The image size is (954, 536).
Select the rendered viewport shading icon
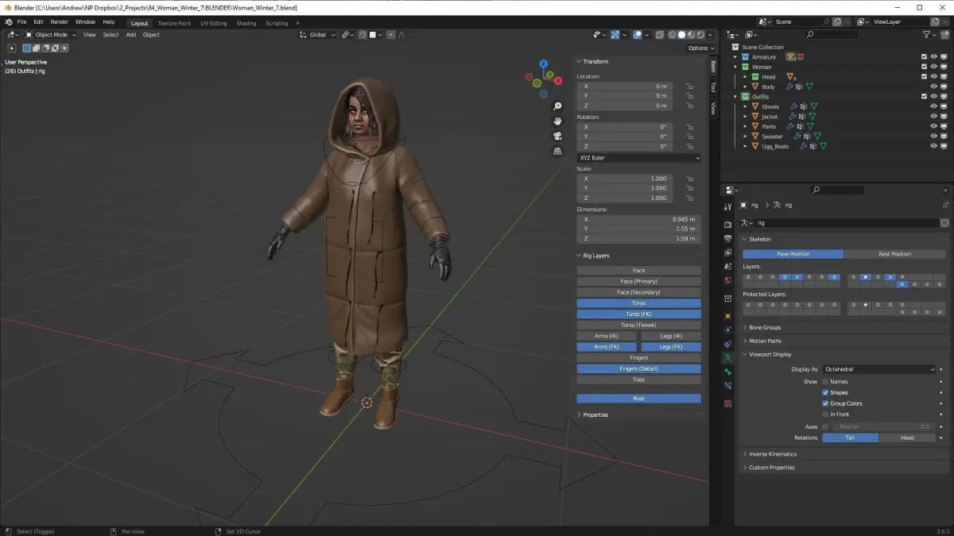point(700,35)
